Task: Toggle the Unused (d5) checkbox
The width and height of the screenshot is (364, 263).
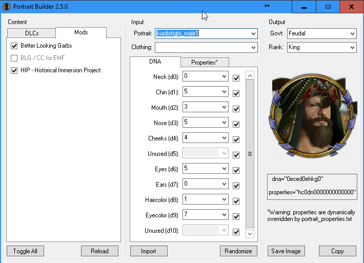Action: tap(236, 155)
